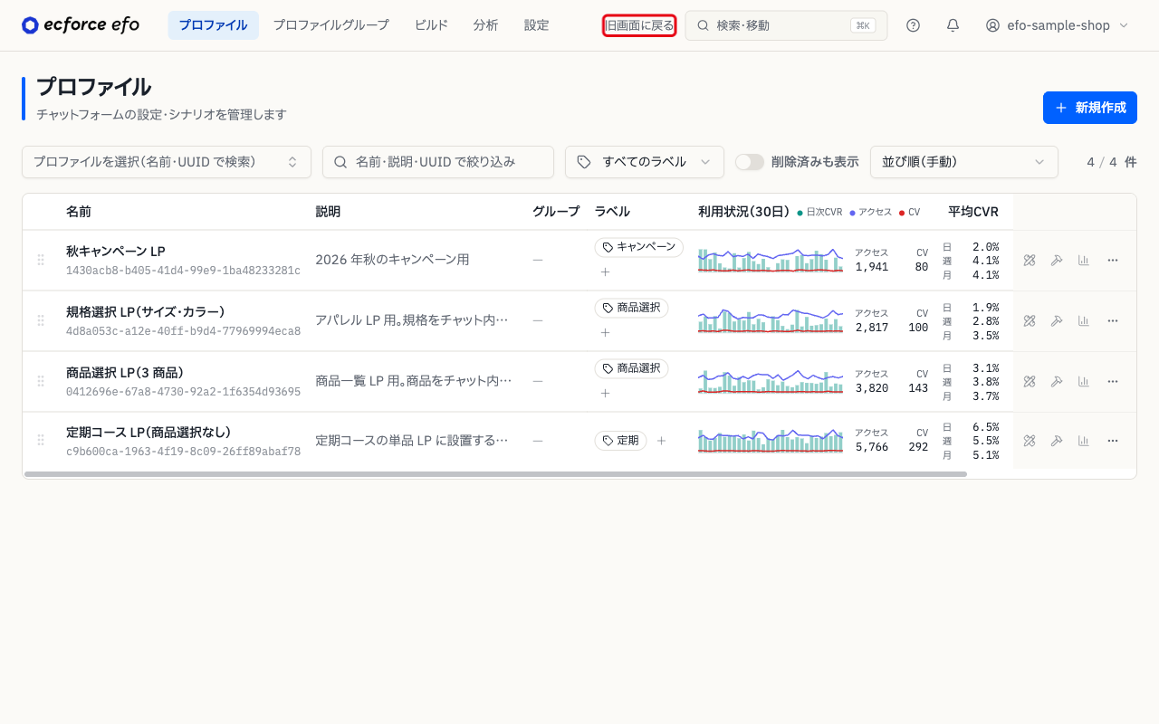
Task: Open the pencil-ruler editor for 秋キャンペーン LP
Action: [x=1029, y=260]
